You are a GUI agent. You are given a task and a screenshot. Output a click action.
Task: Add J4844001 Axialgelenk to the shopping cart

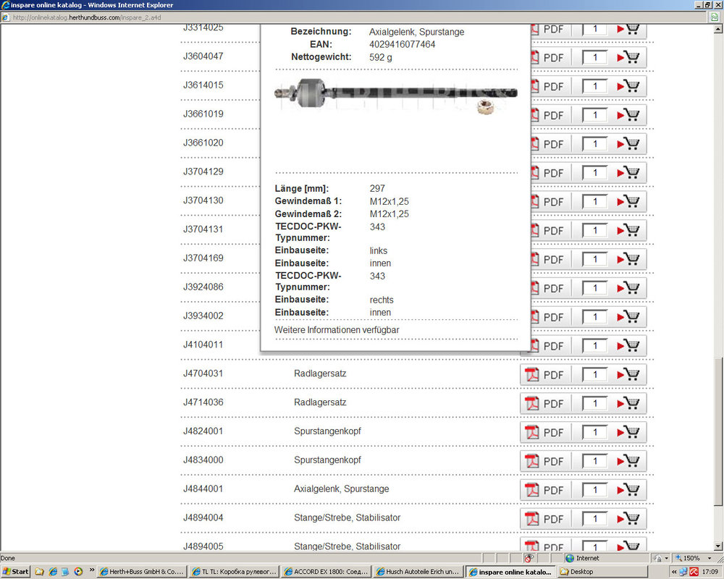click(x=628, y=491)
